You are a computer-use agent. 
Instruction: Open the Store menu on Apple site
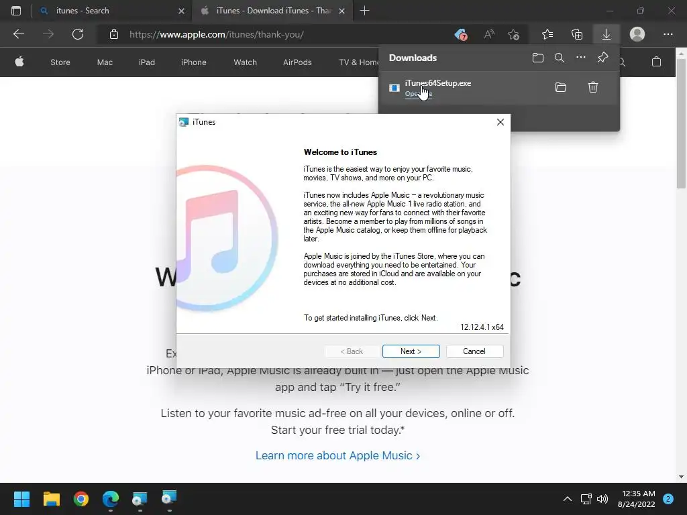60,62
